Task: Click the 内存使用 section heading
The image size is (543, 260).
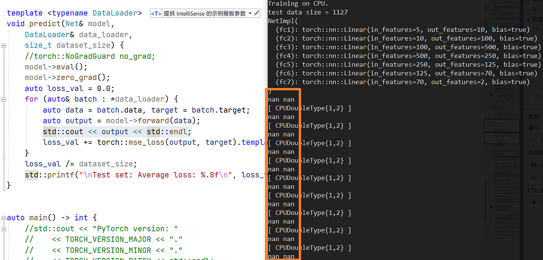Action: pyautogui.click(x=534, y=152)
